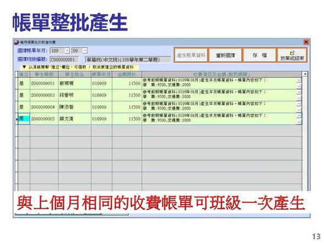The width and height of the screenshot is (324, 243).
Task: Click the 重新選擇 button
Action: click(x=225, y=55)
